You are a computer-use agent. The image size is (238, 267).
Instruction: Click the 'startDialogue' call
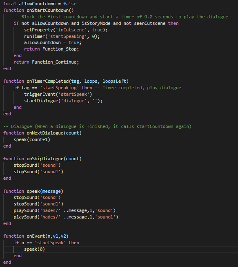tap(41, 101)
